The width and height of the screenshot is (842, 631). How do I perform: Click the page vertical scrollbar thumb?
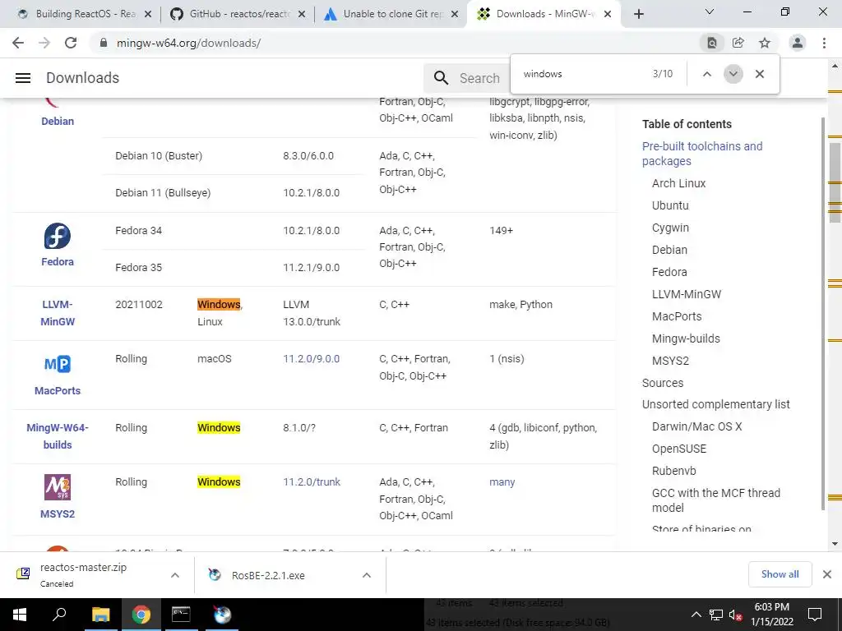835,184
